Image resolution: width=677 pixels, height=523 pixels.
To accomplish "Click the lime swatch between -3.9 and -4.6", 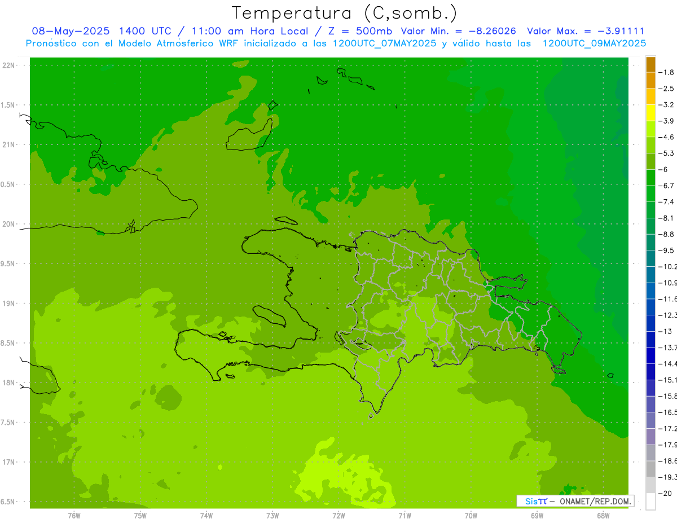I will [650, 129].
